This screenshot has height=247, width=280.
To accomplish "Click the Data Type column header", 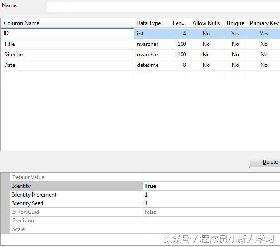I will [x=152, y=23].
